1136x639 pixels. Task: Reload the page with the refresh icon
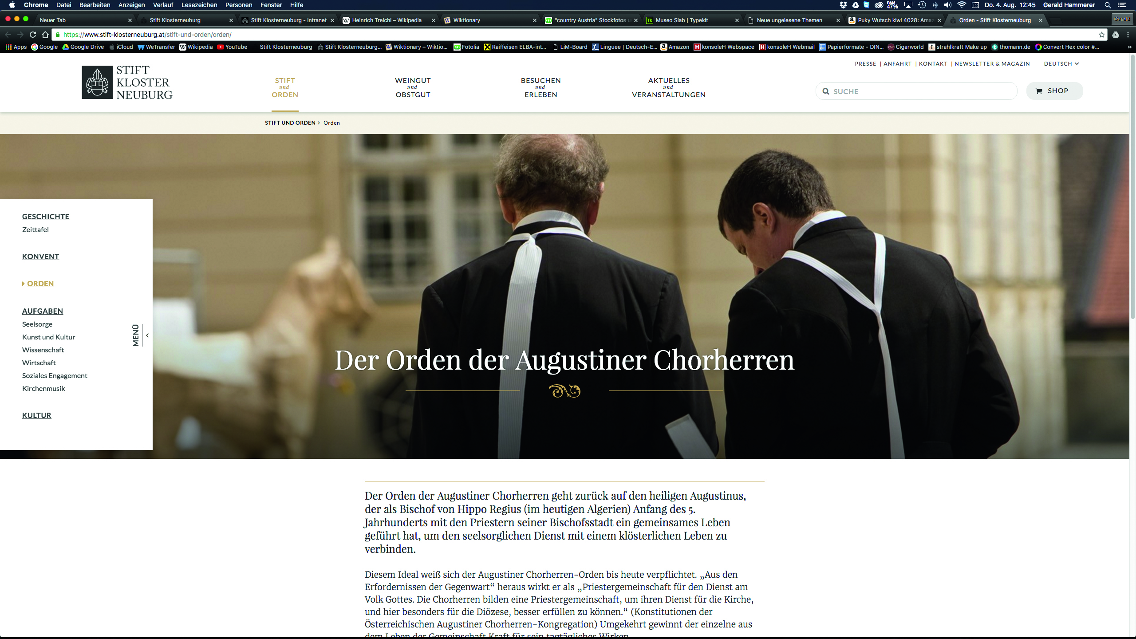(32, 35)
